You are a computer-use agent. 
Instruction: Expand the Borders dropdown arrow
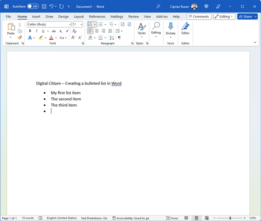(x=105, y=38)
